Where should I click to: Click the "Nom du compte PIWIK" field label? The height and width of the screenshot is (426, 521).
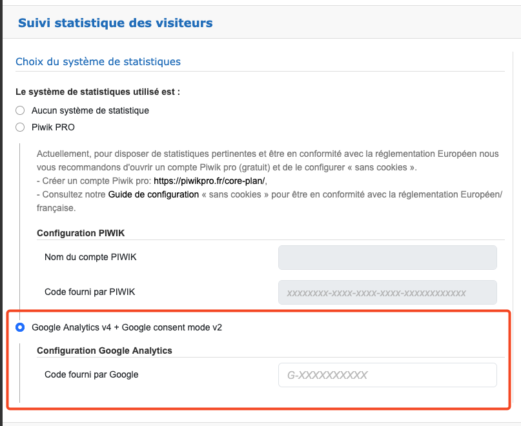pos(90,257)
